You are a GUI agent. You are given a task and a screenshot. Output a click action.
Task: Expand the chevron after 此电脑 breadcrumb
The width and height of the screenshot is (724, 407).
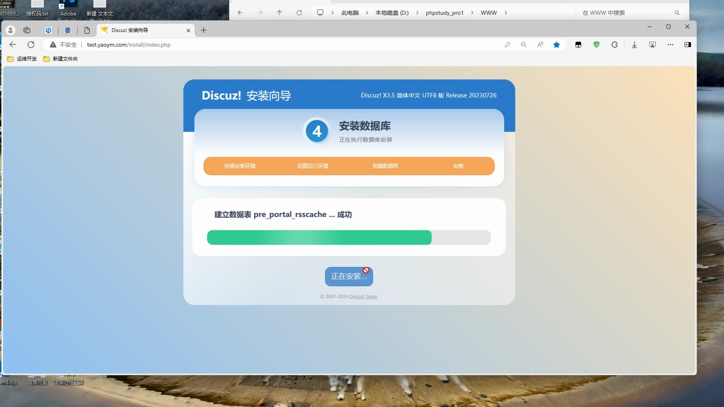point(367,13)
